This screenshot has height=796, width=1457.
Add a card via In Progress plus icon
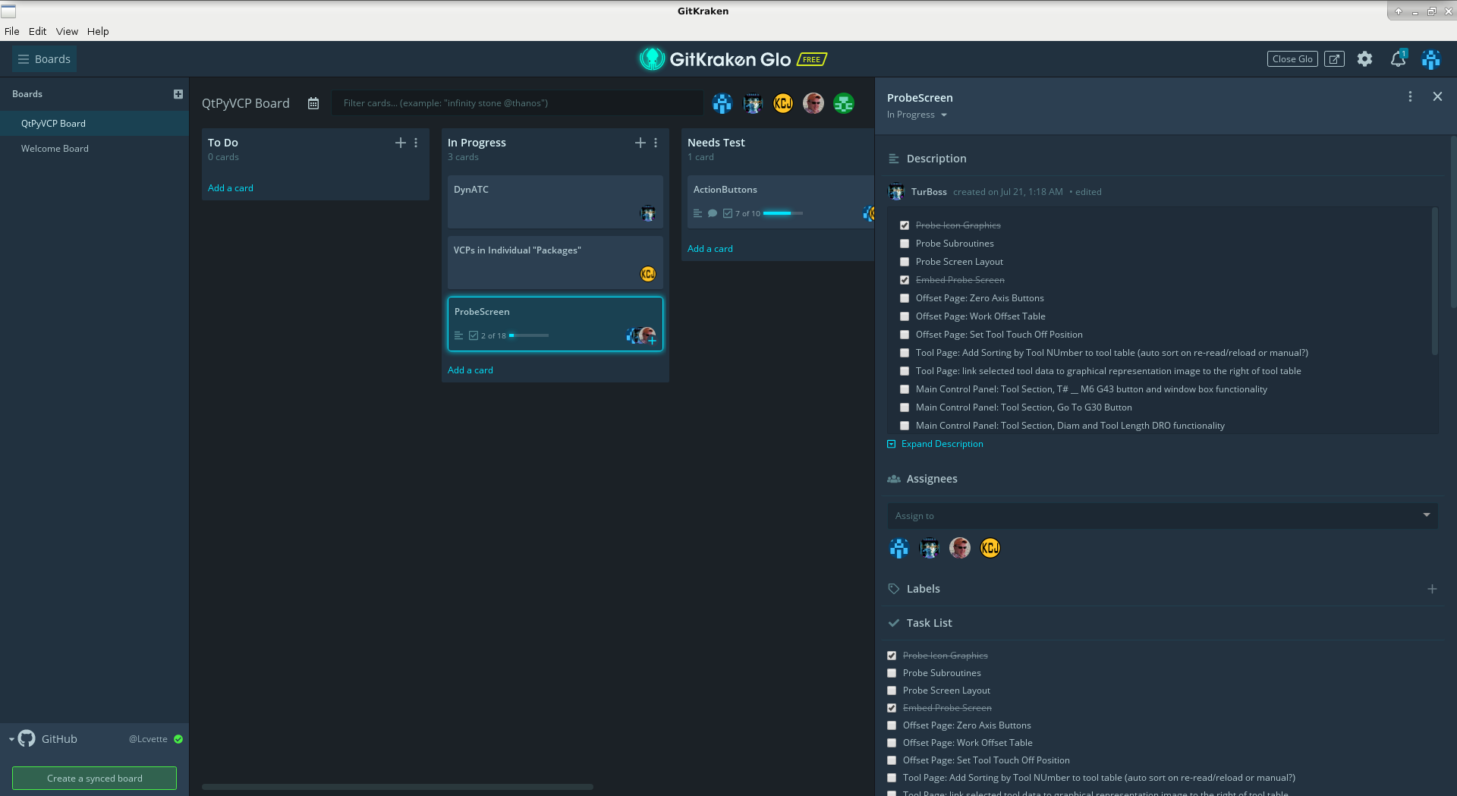(640, 143)
